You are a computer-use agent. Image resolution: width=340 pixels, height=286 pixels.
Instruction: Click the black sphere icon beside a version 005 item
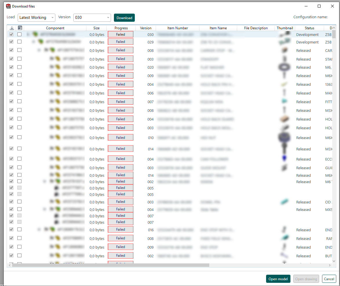[56, 188]
